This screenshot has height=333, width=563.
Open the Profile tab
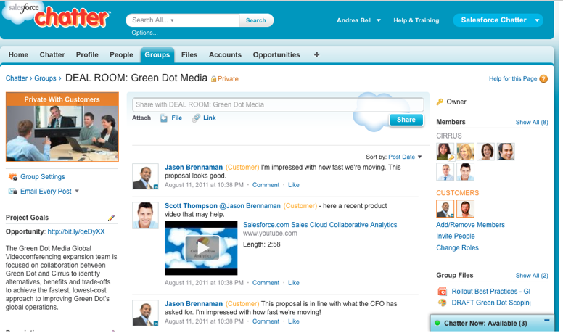click(x=87, y=54)
